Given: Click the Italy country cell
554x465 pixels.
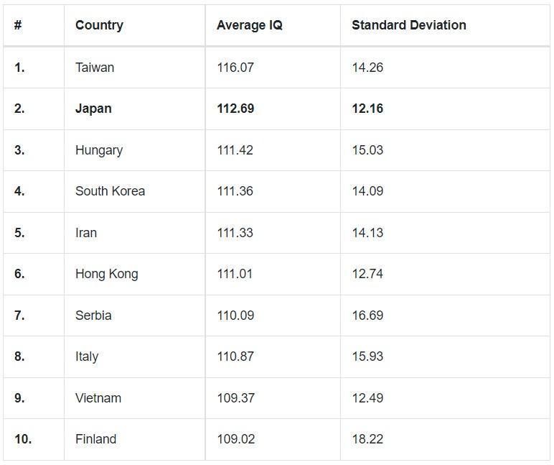Looking at the screenshot, I should (87, 356).
